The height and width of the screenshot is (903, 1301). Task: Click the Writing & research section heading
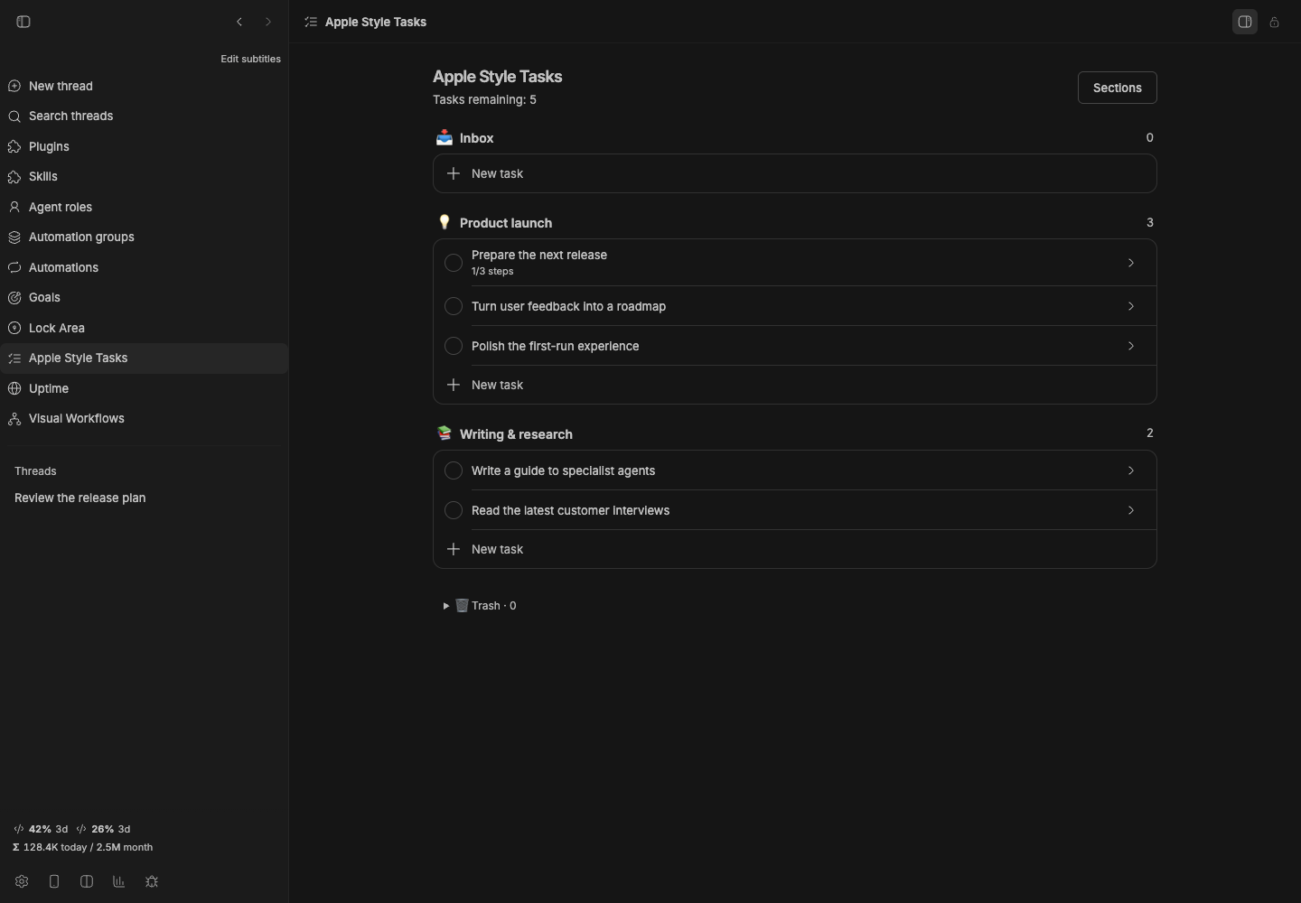click(x=516, y=434)
